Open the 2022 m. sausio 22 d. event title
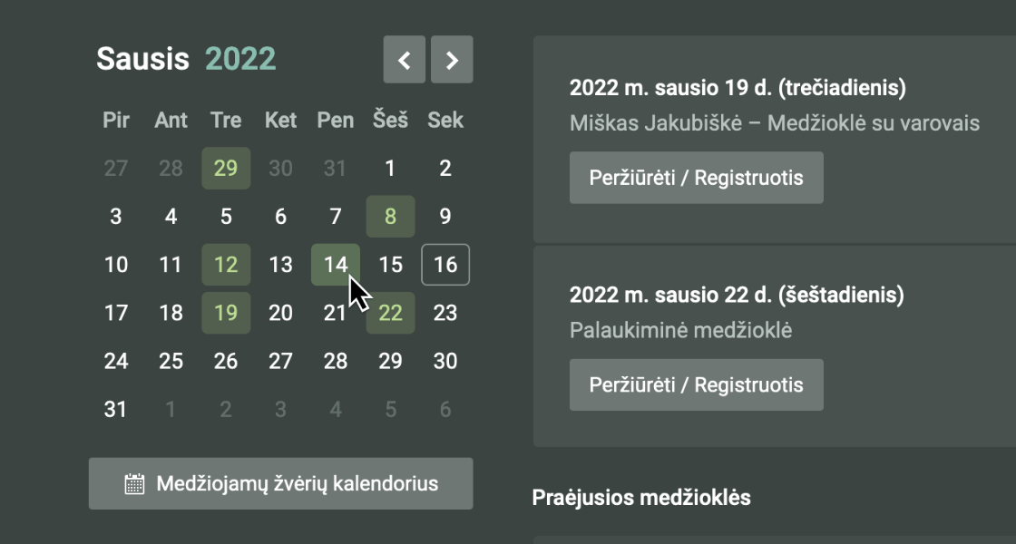The width and height of the screenshot is (1016, 544). (x=737, y=295)
